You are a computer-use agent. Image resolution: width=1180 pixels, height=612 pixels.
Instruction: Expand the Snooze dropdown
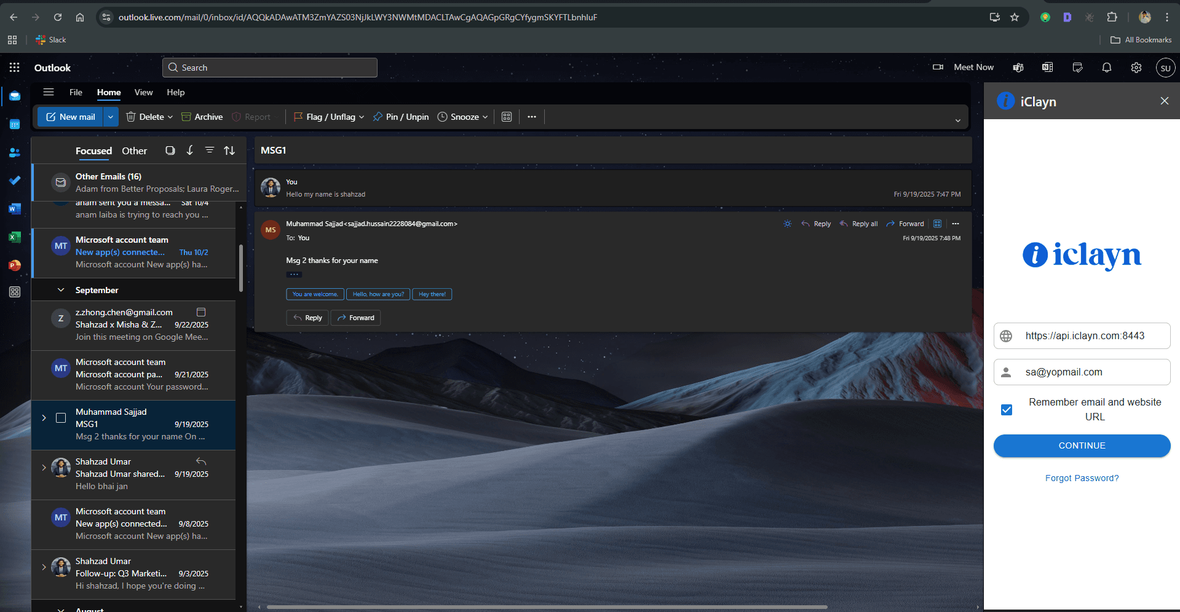tap(485, 117)
